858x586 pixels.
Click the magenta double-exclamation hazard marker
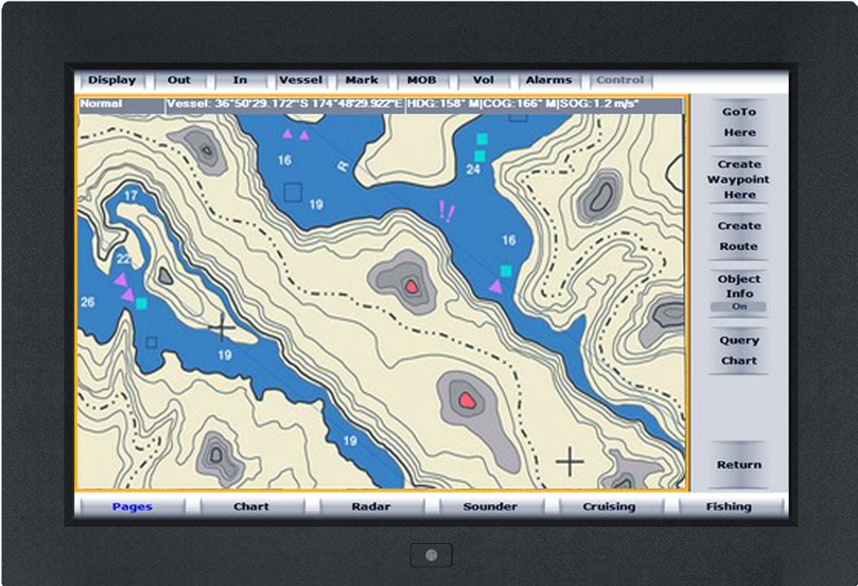(x=446, y=212)
